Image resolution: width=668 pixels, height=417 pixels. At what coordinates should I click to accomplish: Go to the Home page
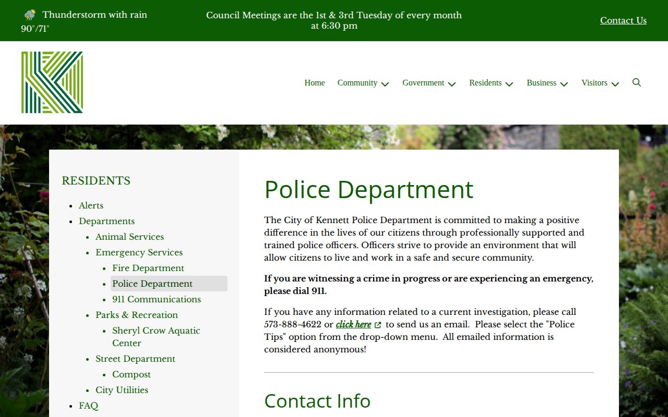[x=315, y=83]
